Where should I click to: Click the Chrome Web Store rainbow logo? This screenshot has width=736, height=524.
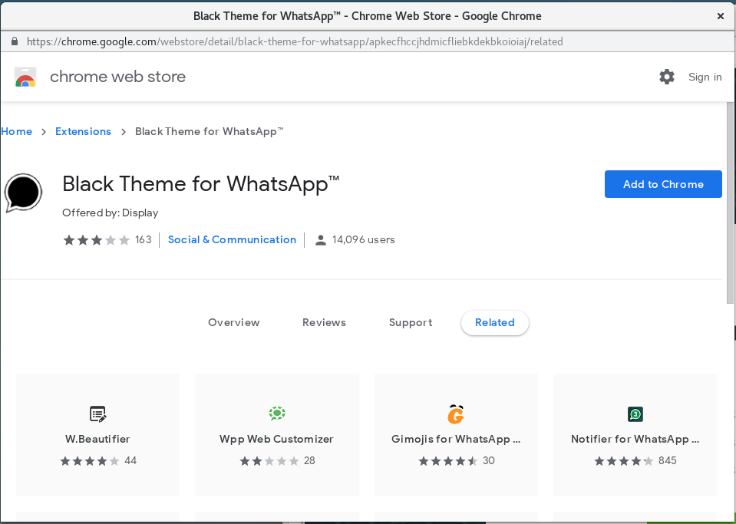(x=25, y=77)
